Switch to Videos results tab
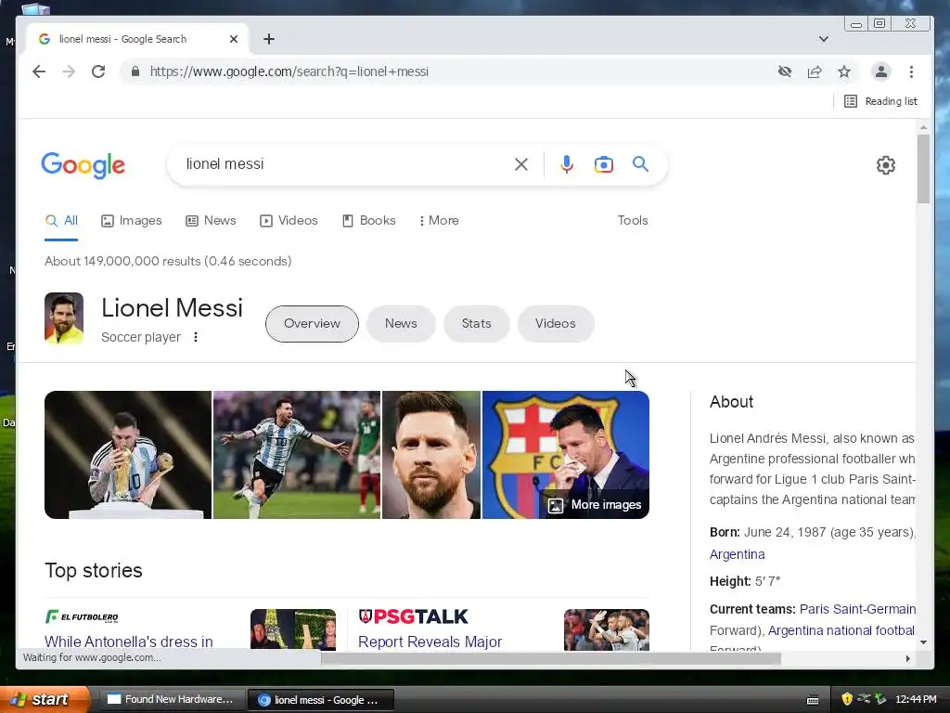Viewport: 950px width, 713px height. point(289,221)
